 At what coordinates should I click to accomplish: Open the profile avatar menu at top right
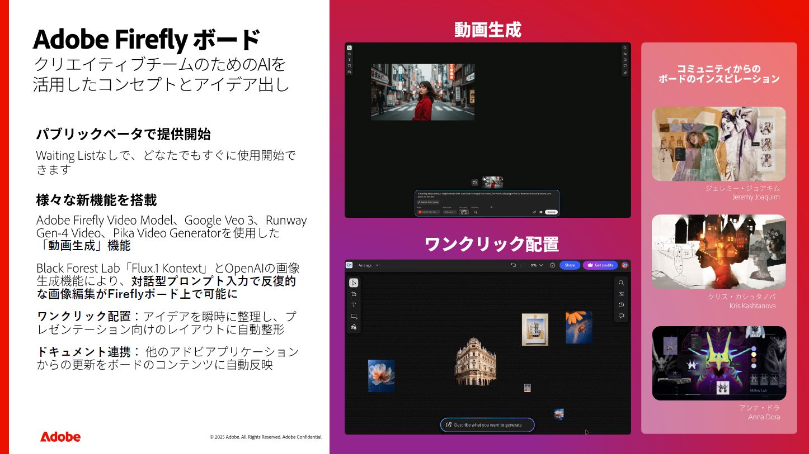click(625, 265)
